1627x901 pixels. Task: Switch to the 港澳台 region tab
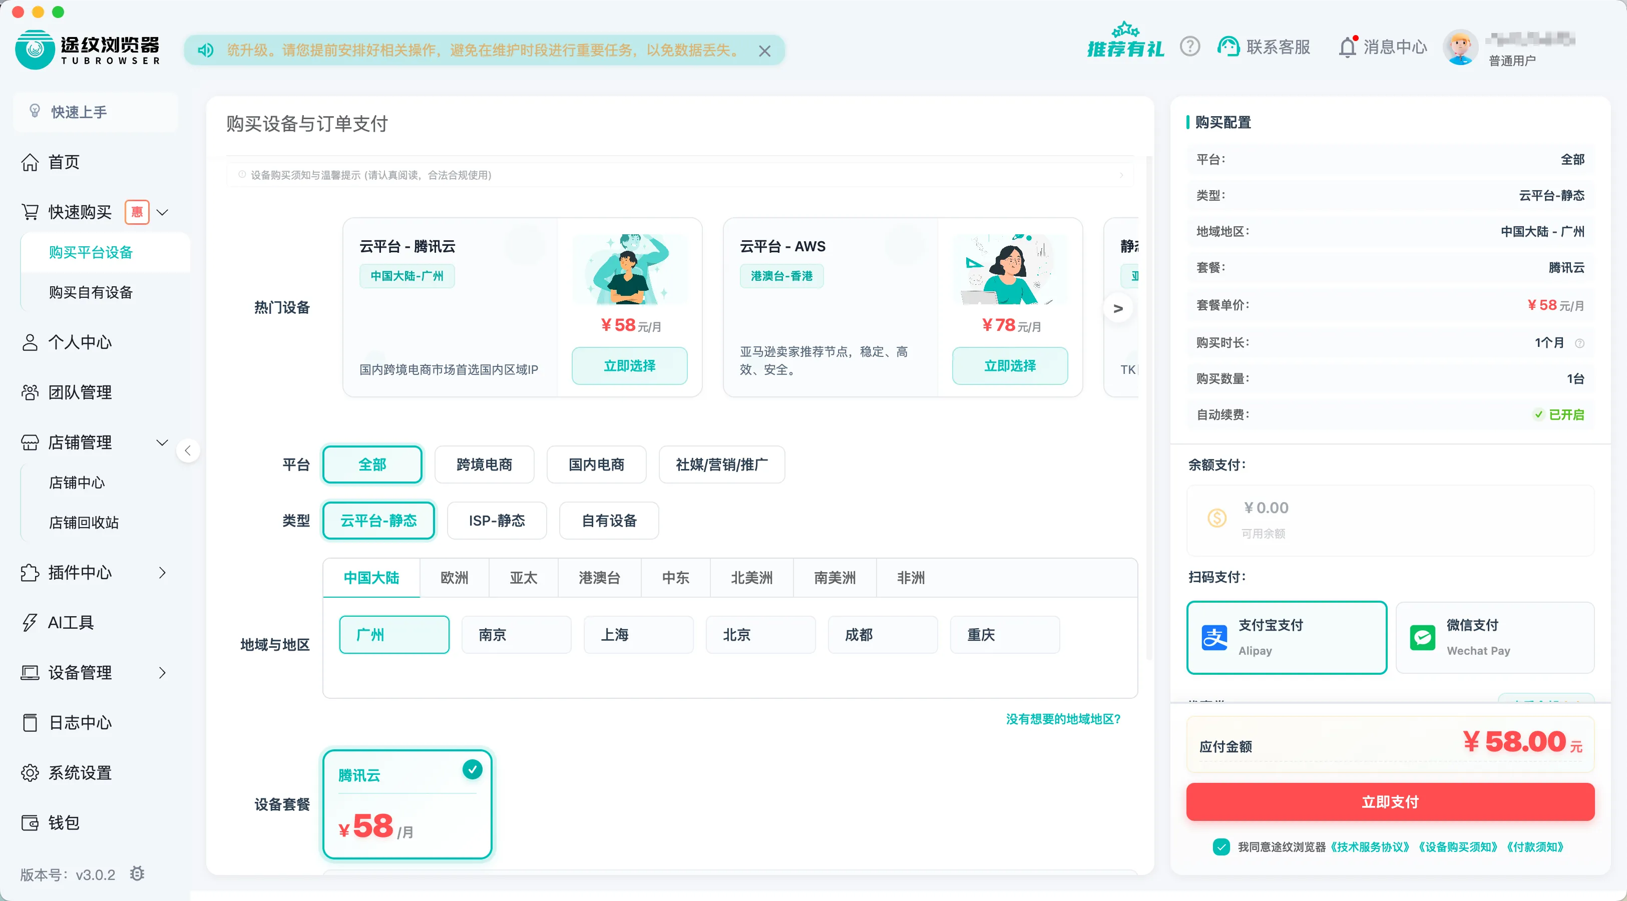(599, 577)
